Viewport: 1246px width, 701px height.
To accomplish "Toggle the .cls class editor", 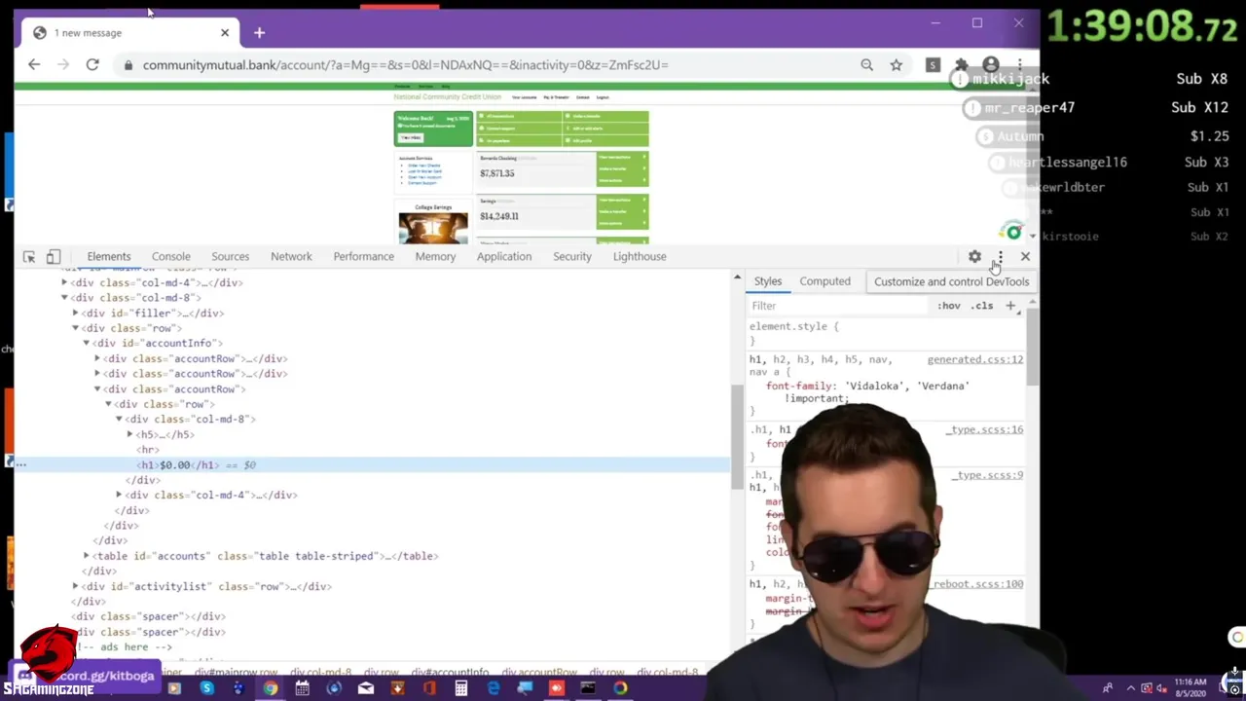I will [982, 306].
